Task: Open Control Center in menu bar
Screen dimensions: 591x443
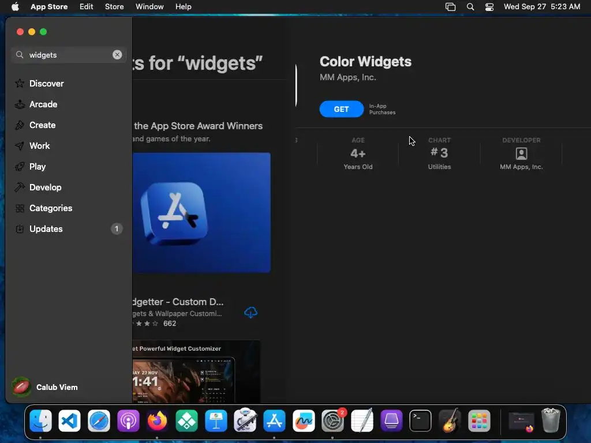Action: [489, 6]
